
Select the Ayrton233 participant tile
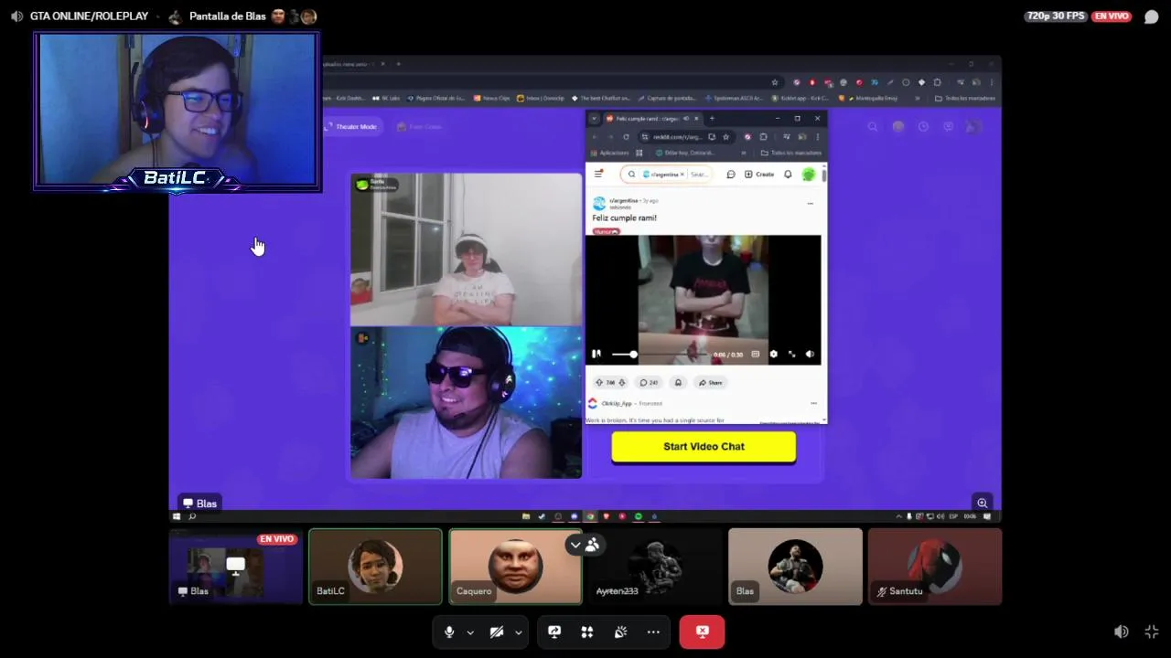[x=655, y=567]
